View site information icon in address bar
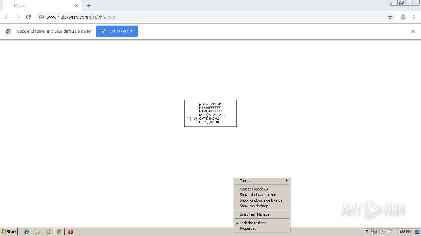The height and width of the screenshot is (236, 421). tap(41, 17)
